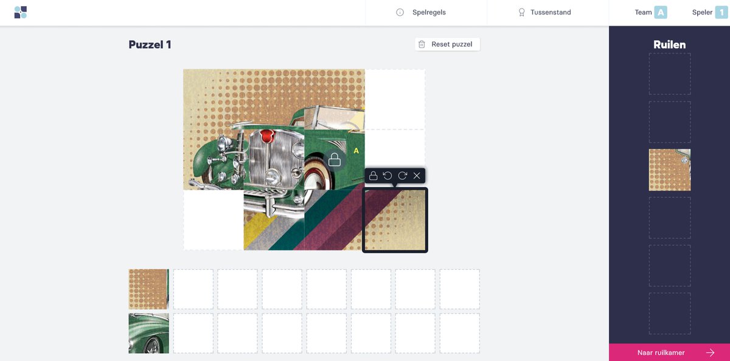Go to Naar ruilkamer

pos(669,352)
